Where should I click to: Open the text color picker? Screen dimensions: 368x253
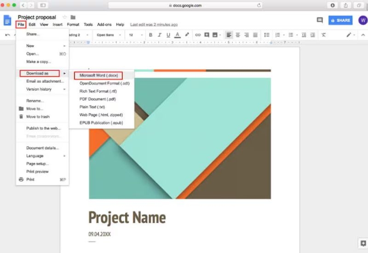click(x=178, y=35)
